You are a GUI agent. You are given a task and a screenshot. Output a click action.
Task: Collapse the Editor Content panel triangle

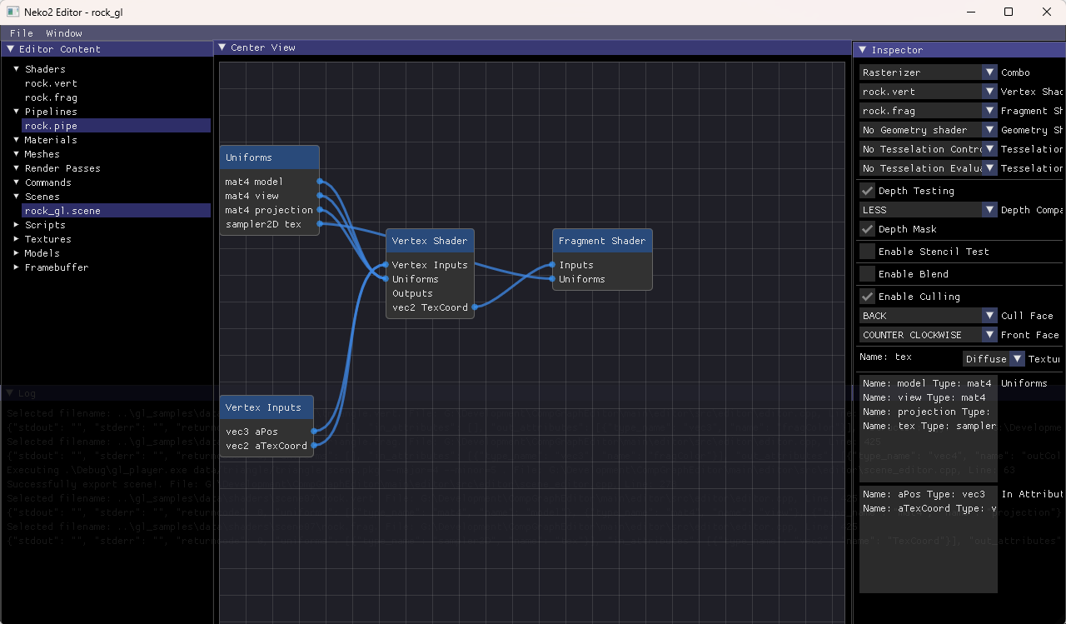tap(10, 49)
